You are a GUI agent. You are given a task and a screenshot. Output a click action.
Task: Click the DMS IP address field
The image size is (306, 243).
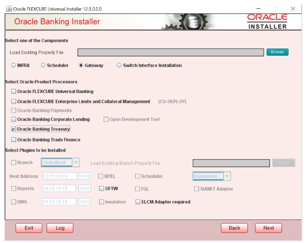59,202
